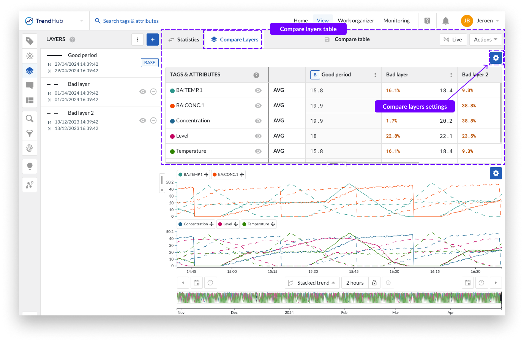This screenshot has width=524, height=342.
Task: Hide the BA:TEMP.1 tag row
Action: point(258,90)
